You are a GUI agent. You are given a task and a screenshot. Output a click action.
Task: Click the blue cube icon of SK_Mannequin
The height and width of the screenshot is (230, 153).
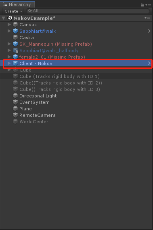(15, 44)
